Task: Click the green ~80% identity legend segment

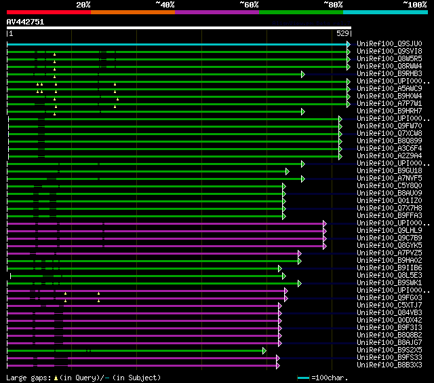Action: tap(301, 12)
